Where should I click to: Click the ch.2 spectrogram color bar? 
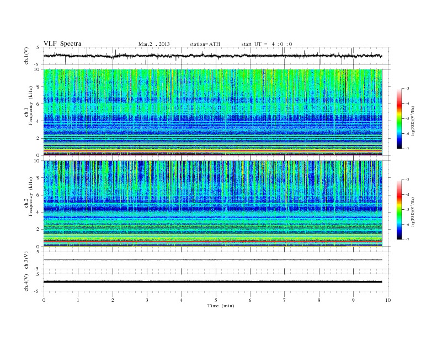tap(399, 209)
